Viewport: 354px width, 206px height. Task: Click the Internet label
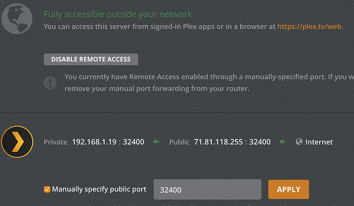(319, 142)
